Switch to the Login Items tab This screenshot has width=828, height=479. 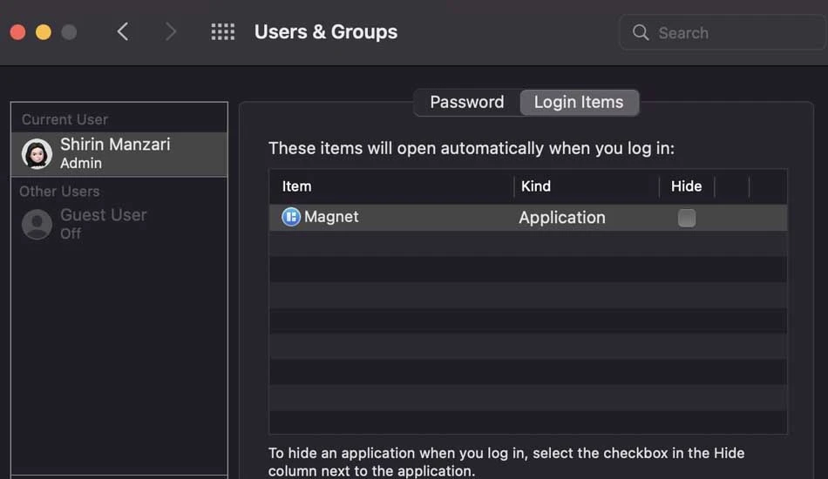[x=579, y=102]
